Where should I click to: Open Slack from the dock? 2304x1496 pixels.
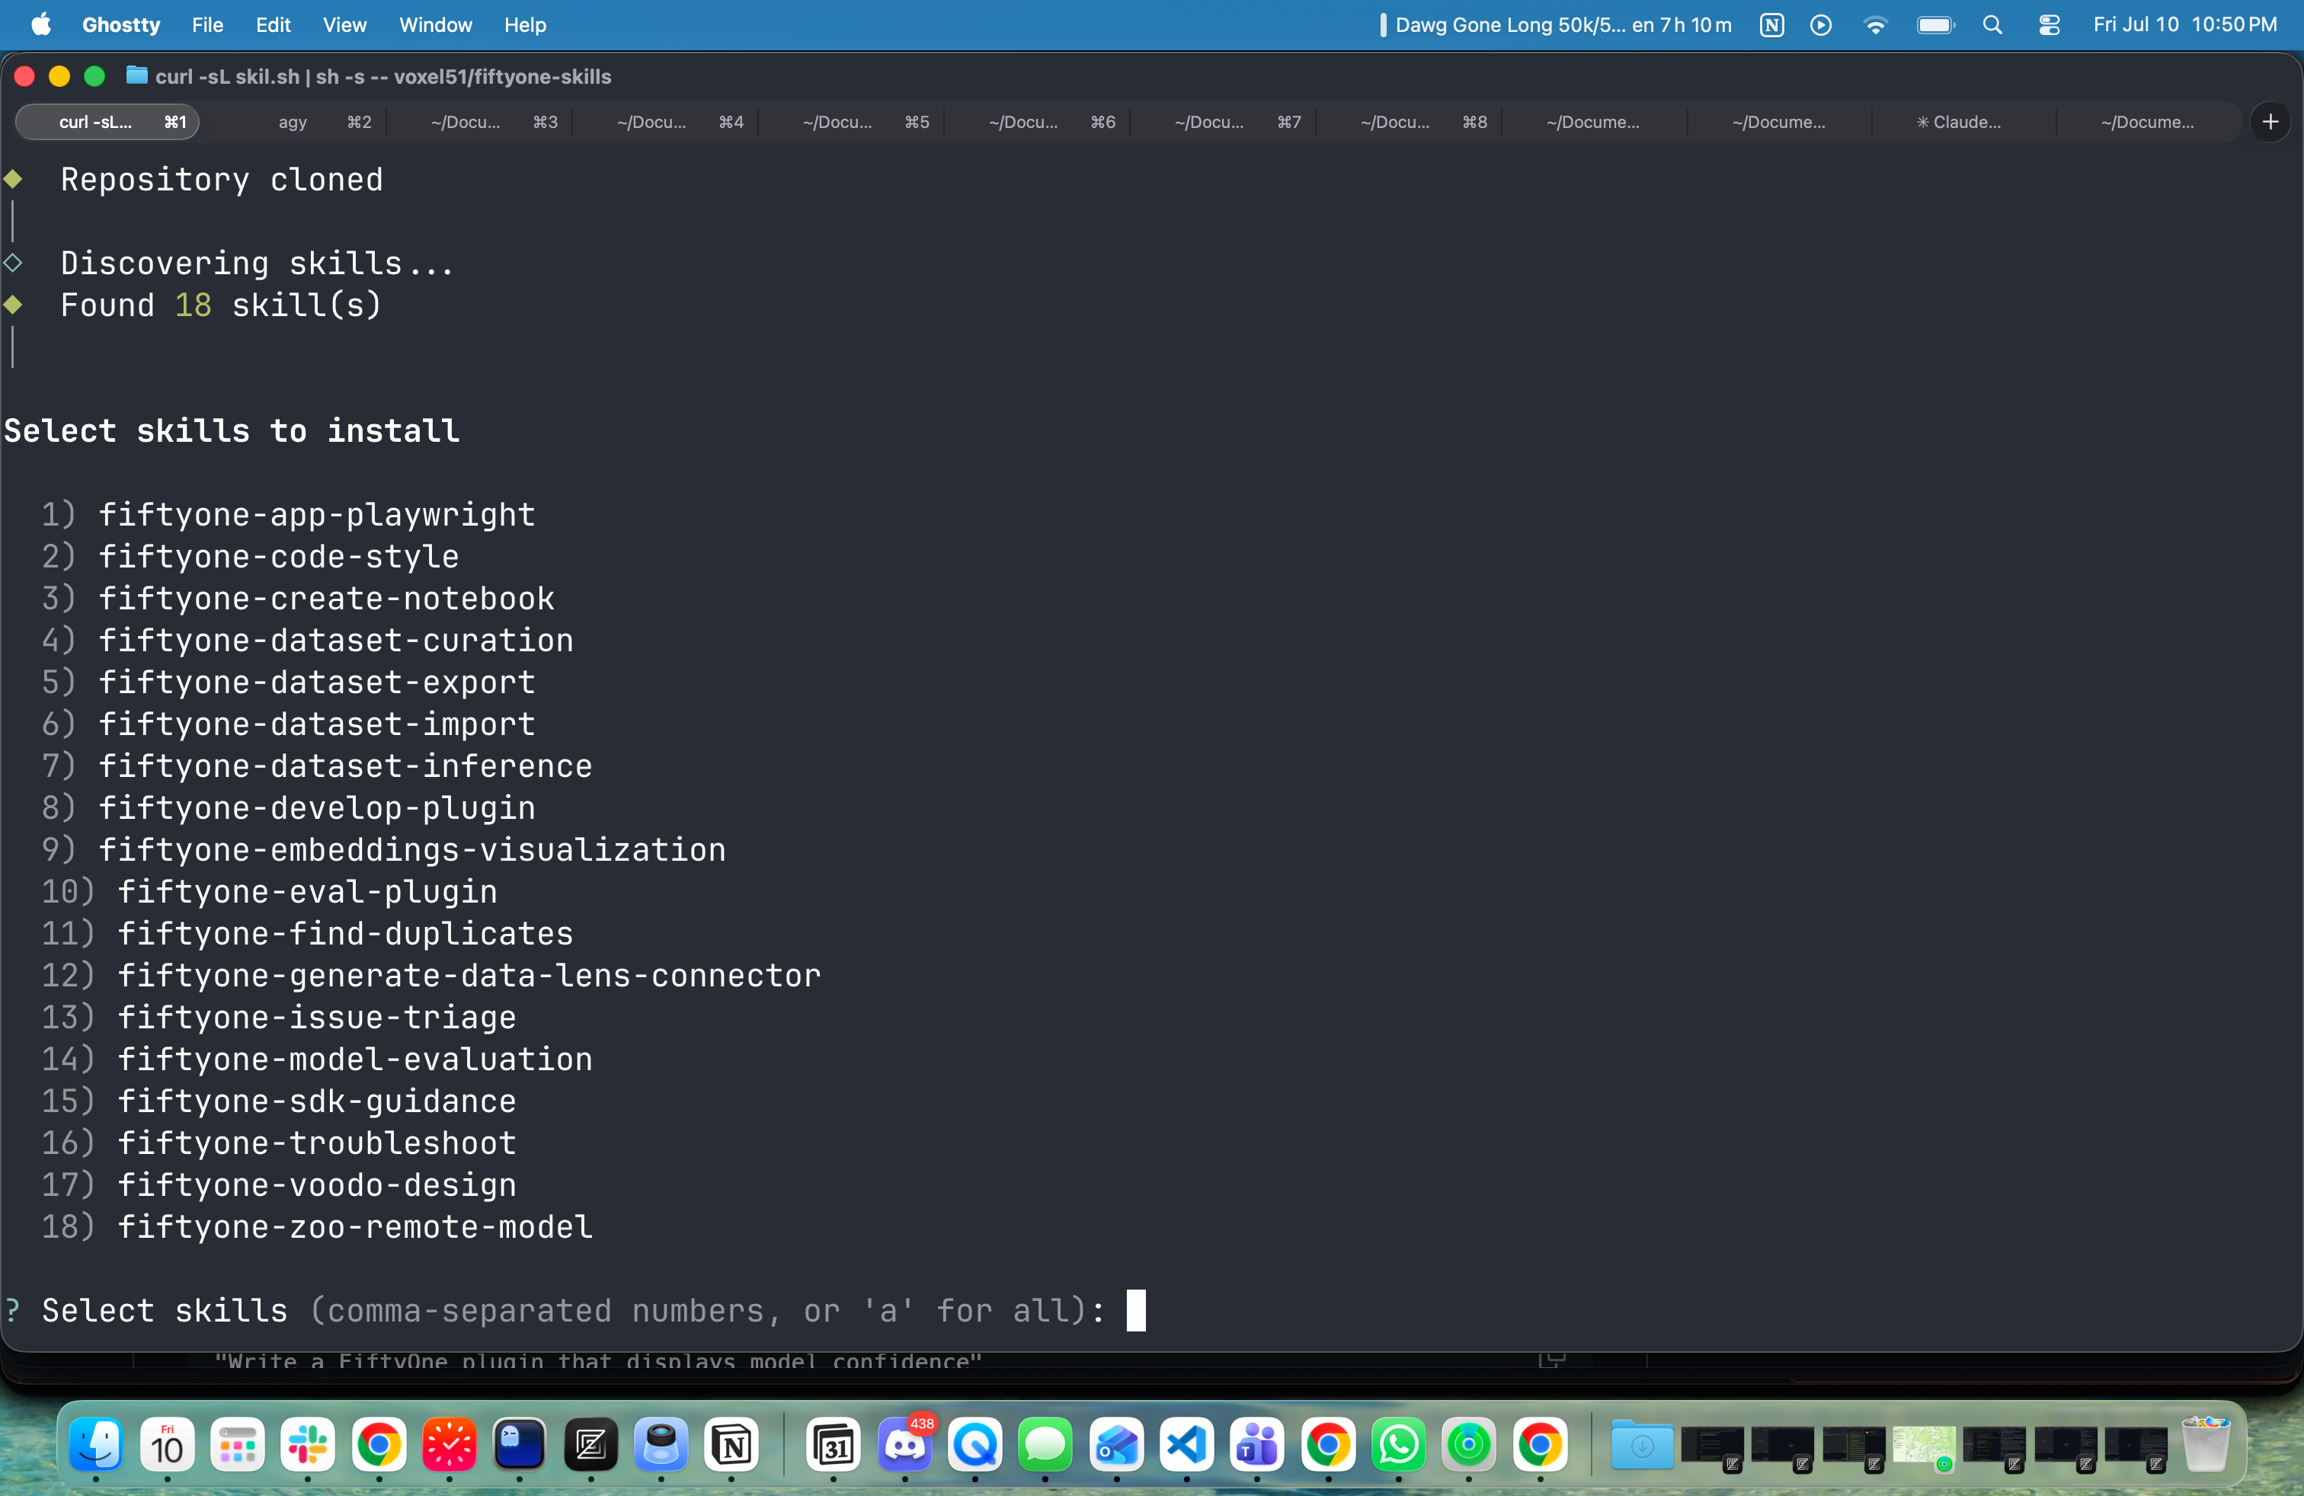[308, 1446]
